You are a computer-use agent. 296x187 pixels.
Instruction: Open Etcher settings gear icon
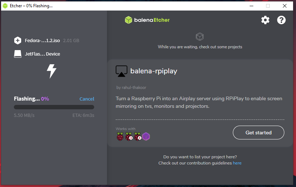(265, 20)
